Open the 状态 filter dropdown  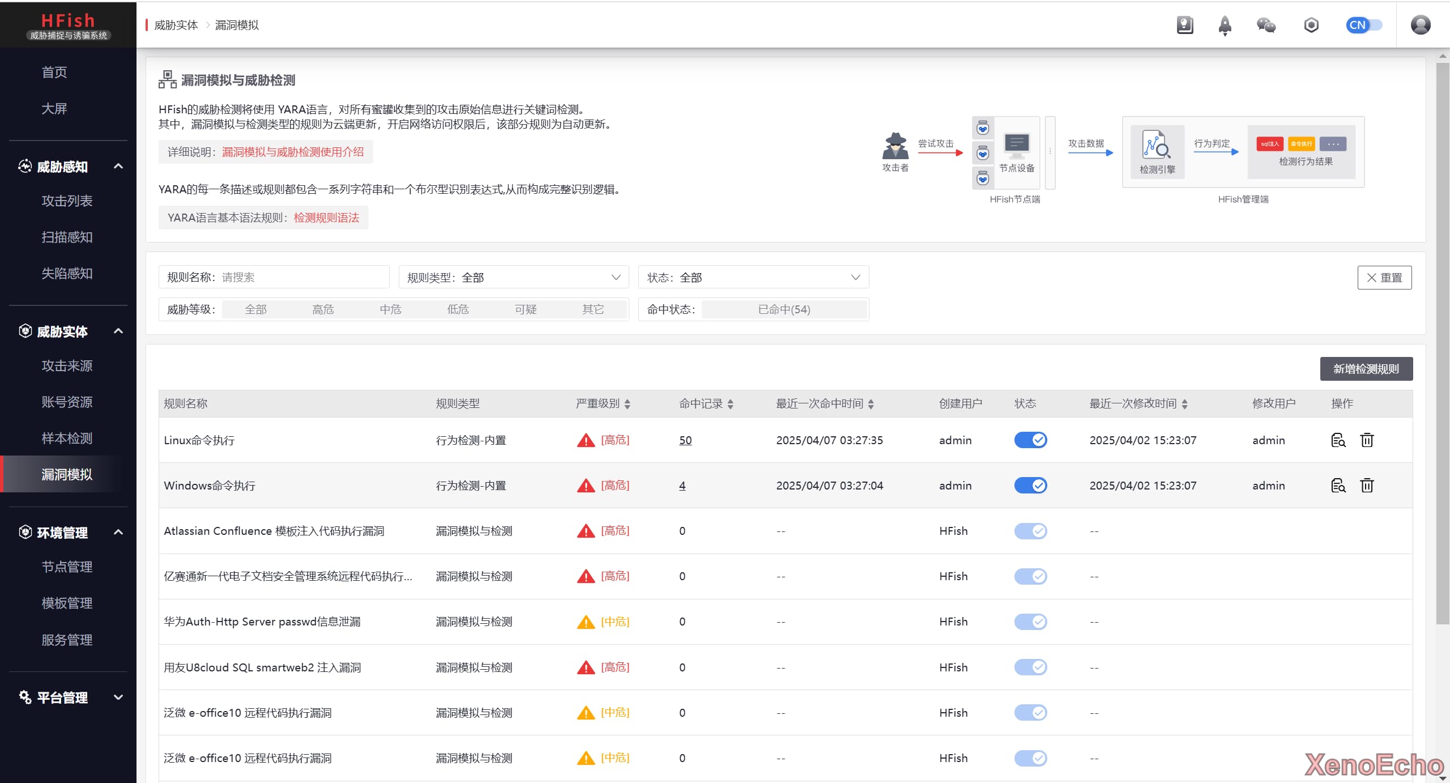click(753, 278)
